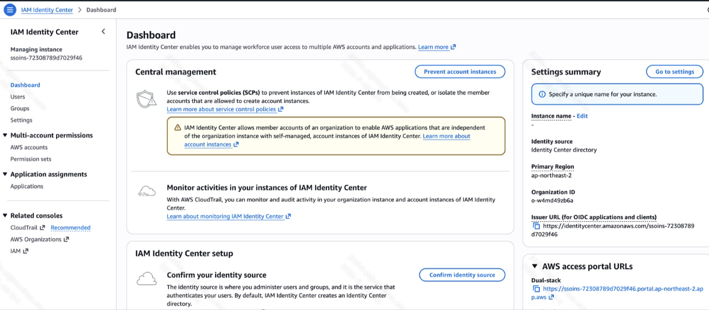Open Learn about monitoring IAM Identity Center
The image size is (709, 310).
(x=228, y=216)
